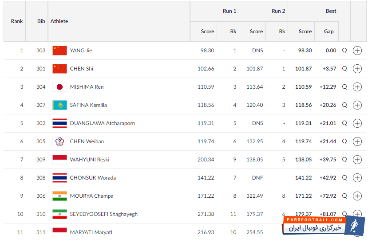372x243 pixels.
Task: Click the Athlete column header
Action: (59, 21)
